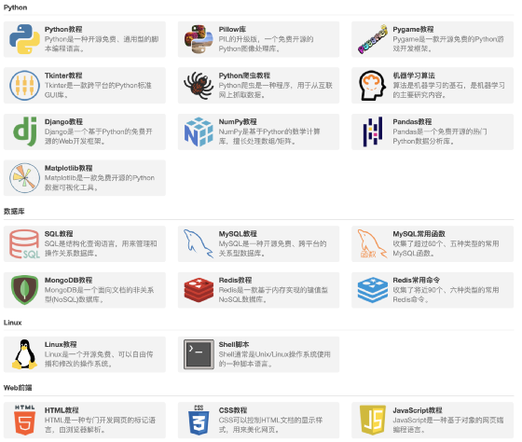Click the description text starting NumPy是基于Python

click(269, 136)
